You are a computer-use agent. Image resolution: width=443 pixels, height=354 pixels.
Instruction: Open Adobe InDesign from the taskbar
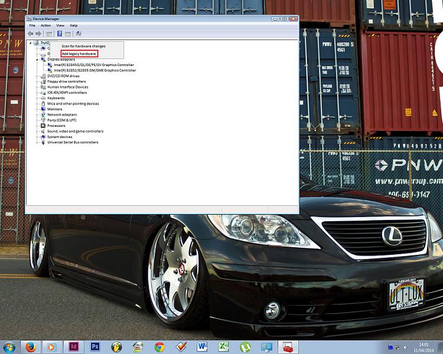pyautogui.click(x=73, y=346)
